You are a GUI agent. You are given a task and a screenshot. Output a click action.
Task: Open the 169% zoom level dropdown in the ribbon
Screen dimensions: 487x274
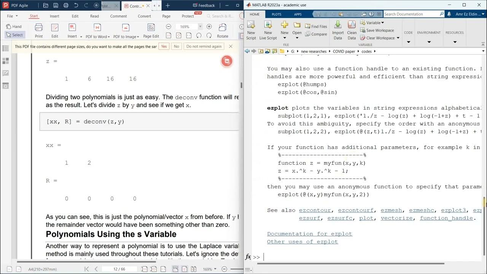(x=200, y=27)
